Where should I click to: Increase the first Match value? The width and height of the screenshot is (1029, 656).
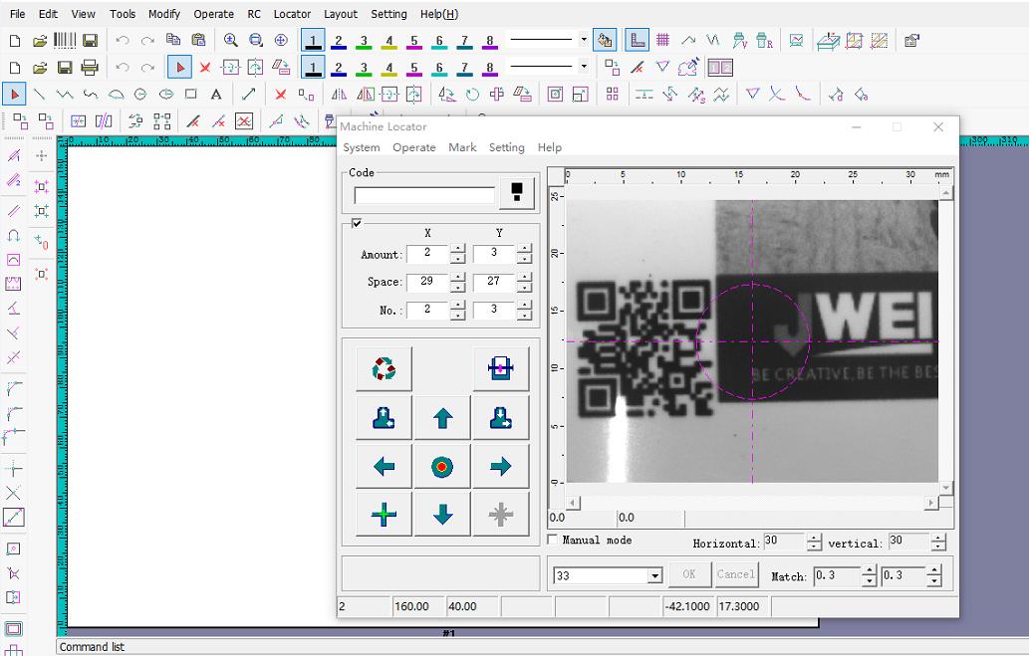(869, 571)
